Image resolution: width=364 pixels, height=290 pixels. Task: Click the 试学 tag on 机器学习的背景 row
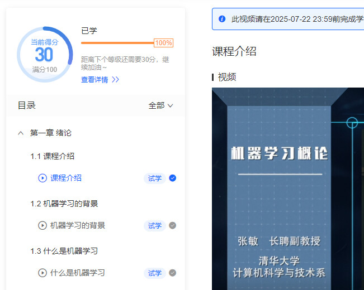[155, 226]
